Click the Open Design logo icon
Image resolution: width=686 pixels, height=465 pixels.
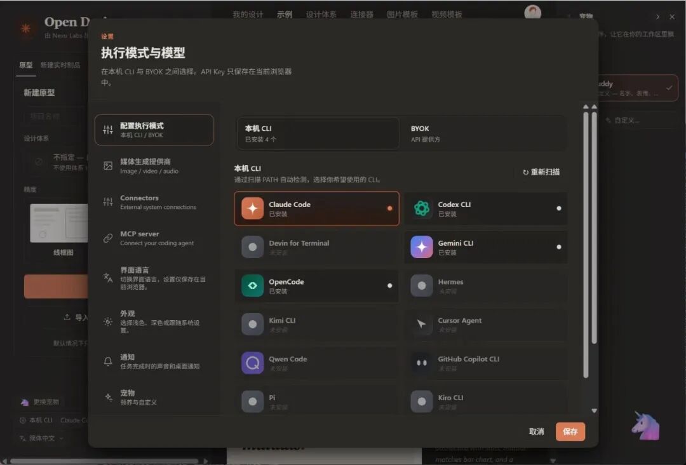point(26,29)
